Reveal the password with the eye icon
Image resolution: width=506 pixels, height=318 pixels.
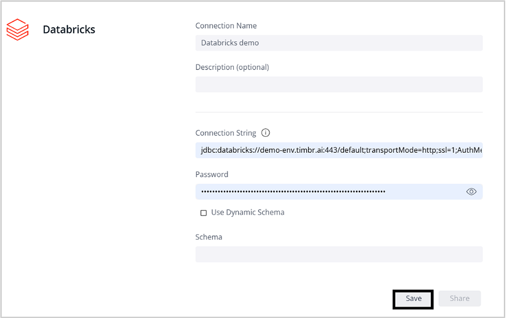coord(471,192)
